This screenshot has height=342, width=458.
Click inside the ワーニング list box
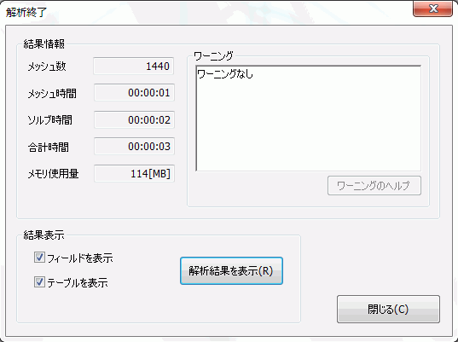(309, 119)
